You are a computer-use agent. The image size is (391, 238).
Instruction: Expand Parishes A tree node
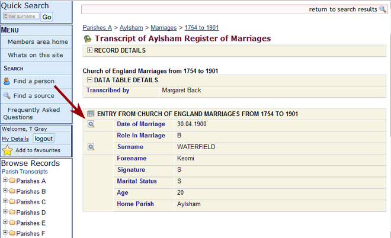point(5,179)
